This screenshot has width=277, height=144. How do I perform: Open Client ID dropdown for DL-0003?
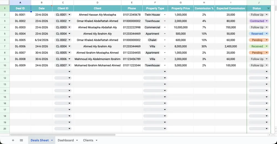[x=70, y=27]
